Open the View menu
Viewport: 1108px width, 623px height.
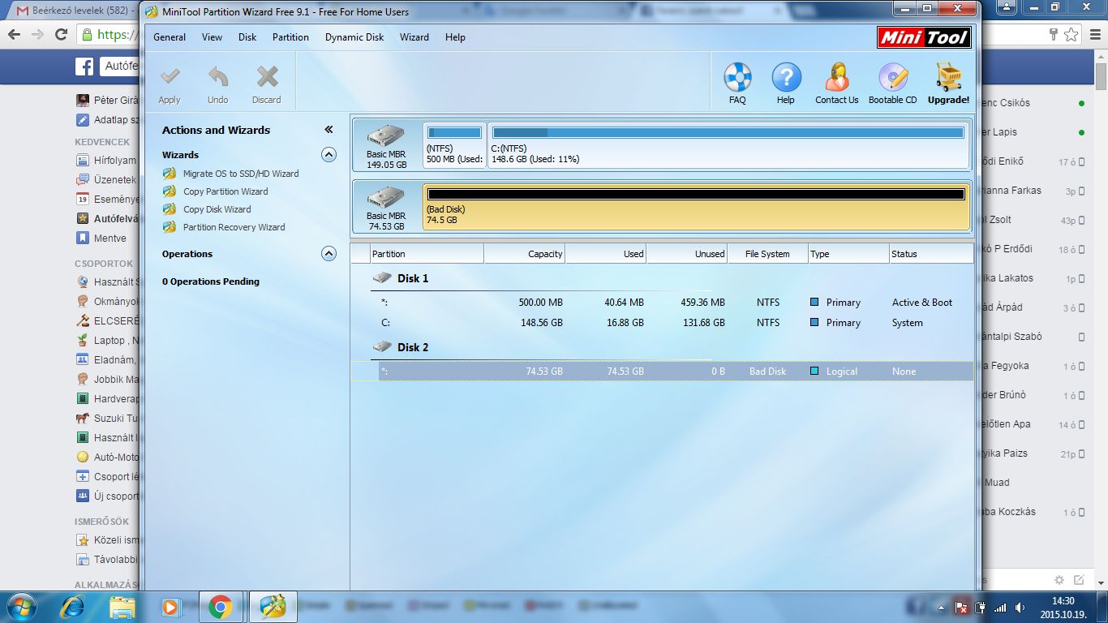[212, 37]
